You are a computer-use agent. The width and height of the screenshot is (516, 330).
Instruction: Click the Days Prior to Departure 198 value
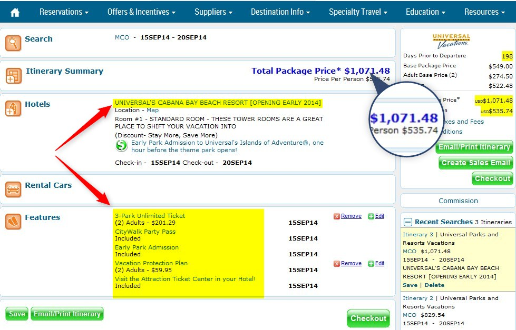point(507,56)
